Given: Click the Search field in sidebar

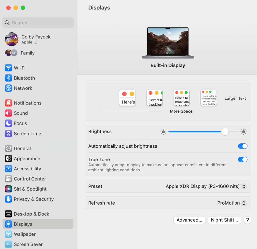Looking at the screenshot, I should pyautogui.click(x=38, y=22).
